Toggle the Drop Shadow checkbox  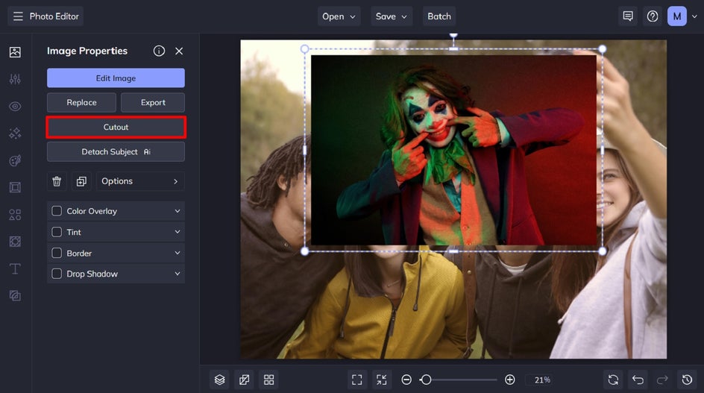pyautogui.click(x=57, y=274)
